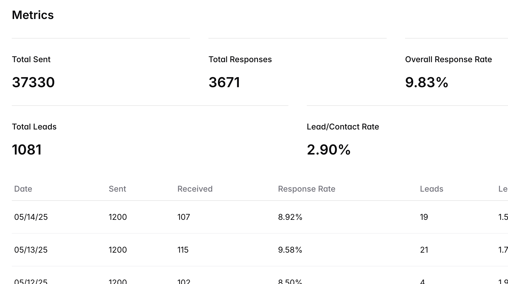Select received count 107 cell
Screen dimensions: 508x284
point(184,217)
